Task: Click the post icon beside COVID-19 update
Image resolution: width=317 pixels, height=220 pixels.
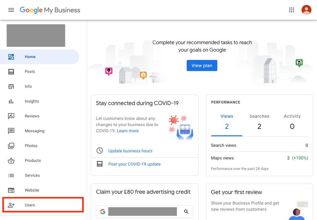Action: [100, 164]
